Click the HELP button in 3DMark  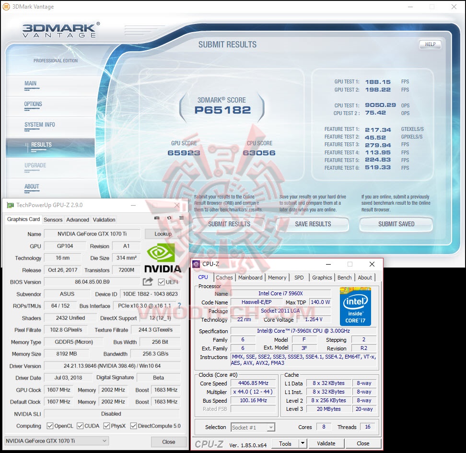point(430,44)
